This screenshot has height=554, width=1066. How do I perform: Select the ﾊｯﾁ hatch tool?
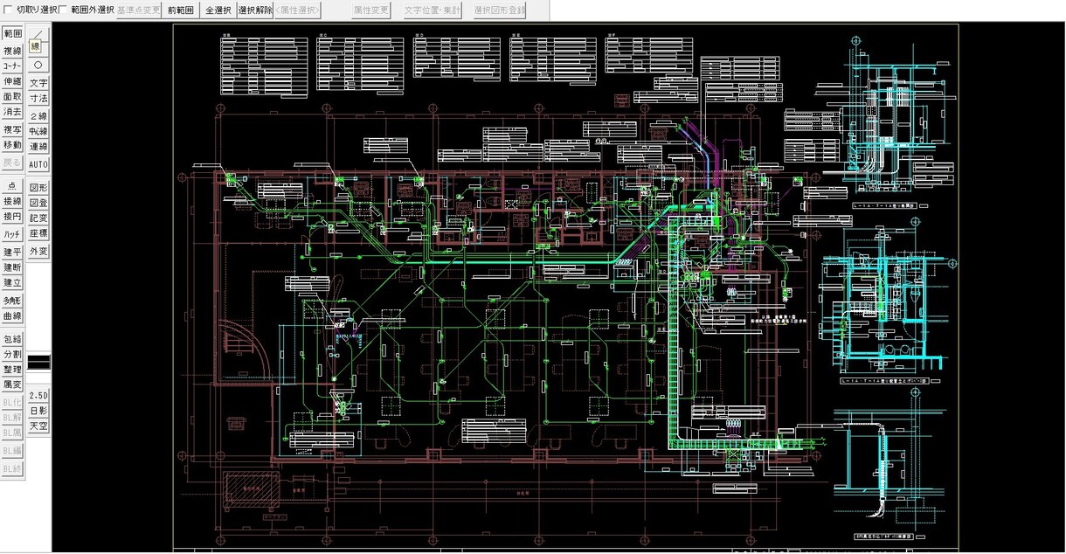click(x=12, y=234)
